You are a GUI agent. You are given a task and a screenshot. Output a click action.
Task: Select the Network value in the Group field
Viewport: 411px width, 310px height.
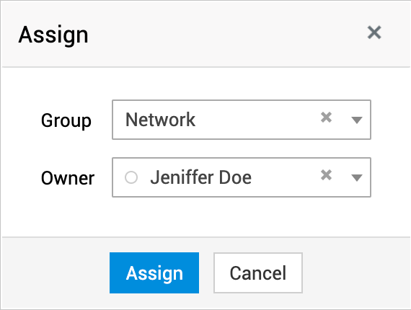click(160, 120)
